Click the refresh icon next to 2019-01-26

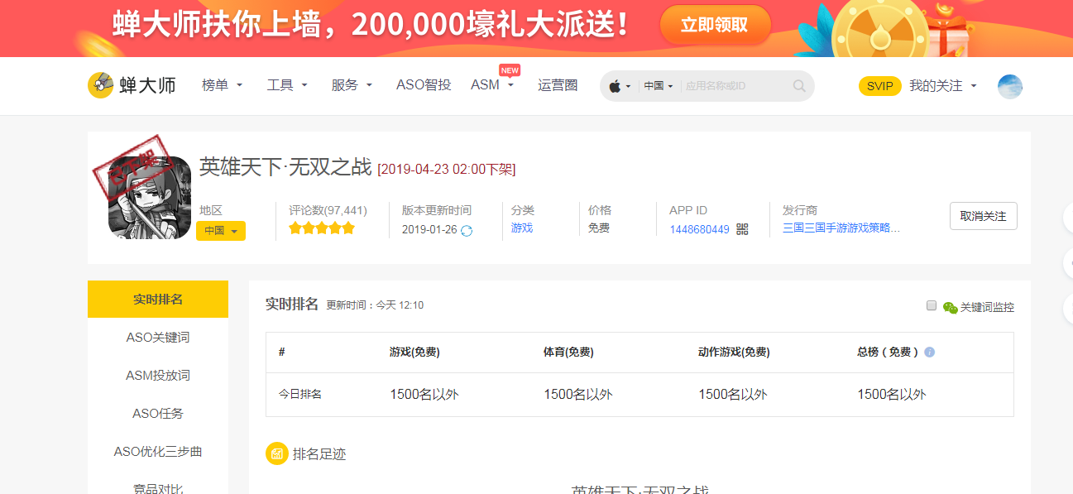click(x=467, y=230)
